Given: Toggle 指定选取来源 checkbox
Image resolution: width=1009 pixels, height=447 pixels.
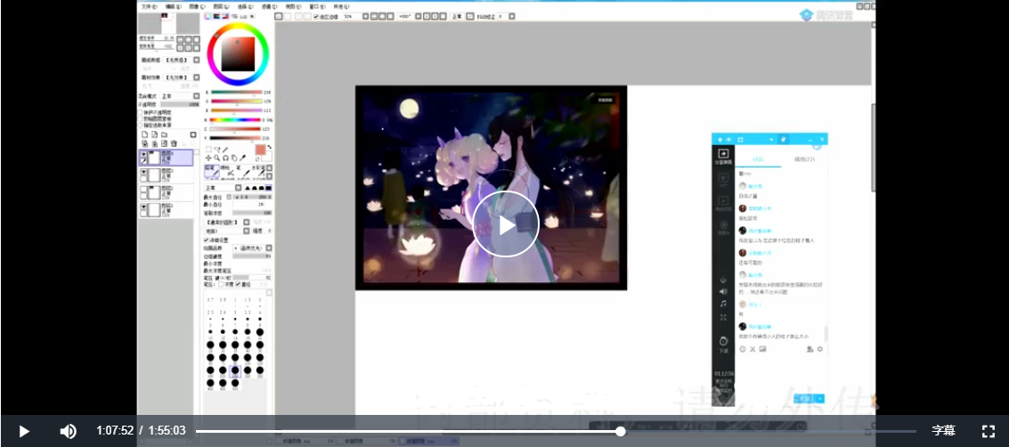Looking at the screenshot, I should tap(140, 125).
